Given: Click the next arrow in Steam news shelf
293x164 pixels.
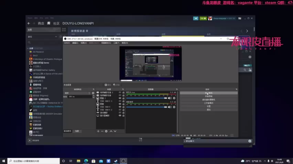Looking at the screenshot, I should coord(247,31).
